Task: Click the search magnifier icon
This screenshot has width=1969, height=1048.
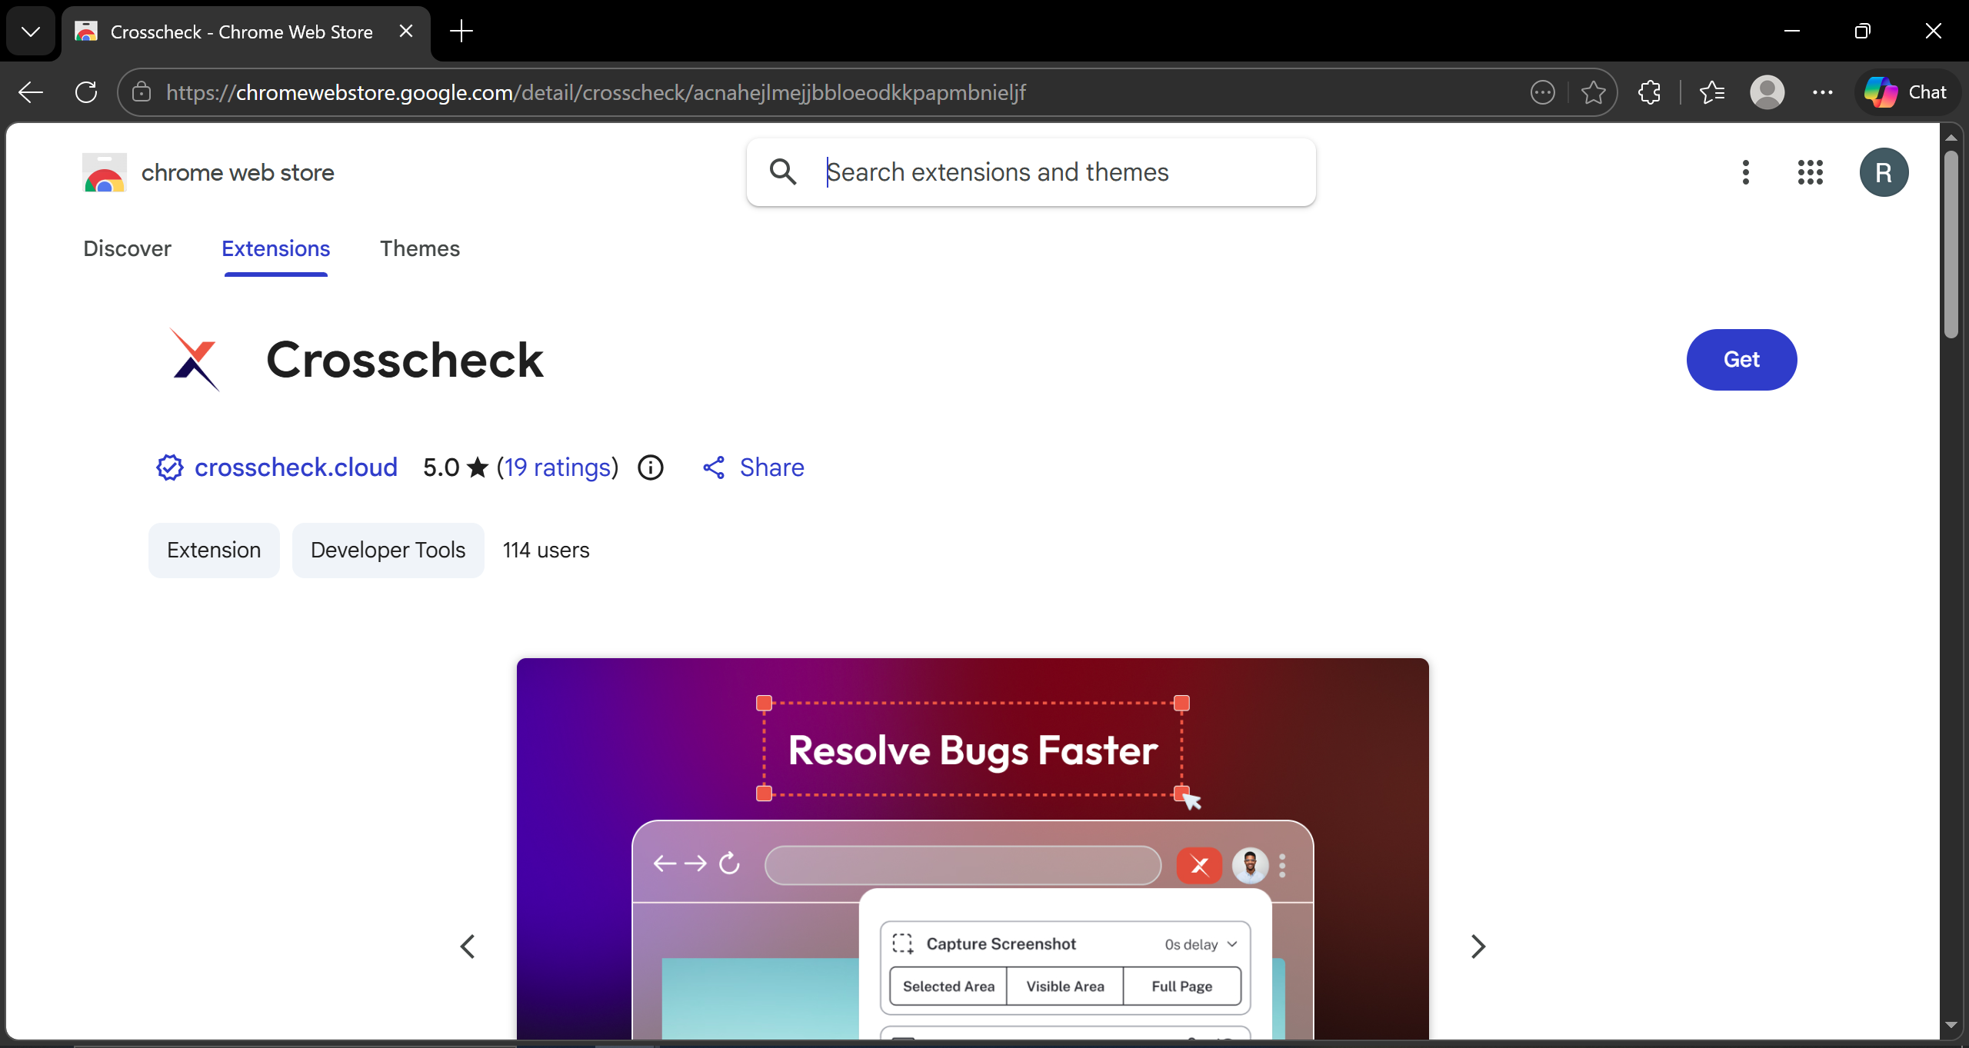Action: click(x=784, y=171)
